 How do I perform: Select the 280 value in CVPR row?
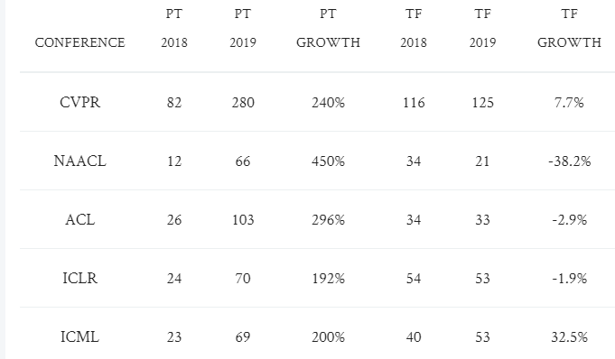click(x=243, y=103)
